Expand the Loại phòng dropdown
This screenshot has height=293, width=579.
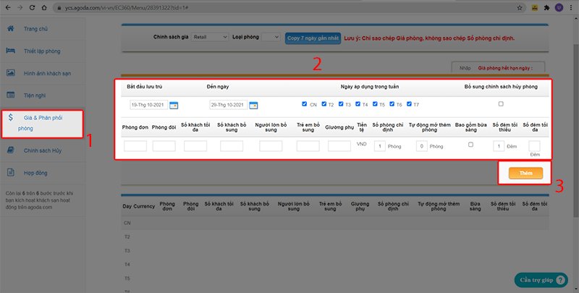[271, 37]
